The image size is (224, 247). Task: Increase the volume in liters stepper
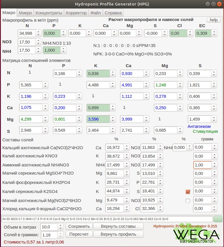tap(60, 225)
